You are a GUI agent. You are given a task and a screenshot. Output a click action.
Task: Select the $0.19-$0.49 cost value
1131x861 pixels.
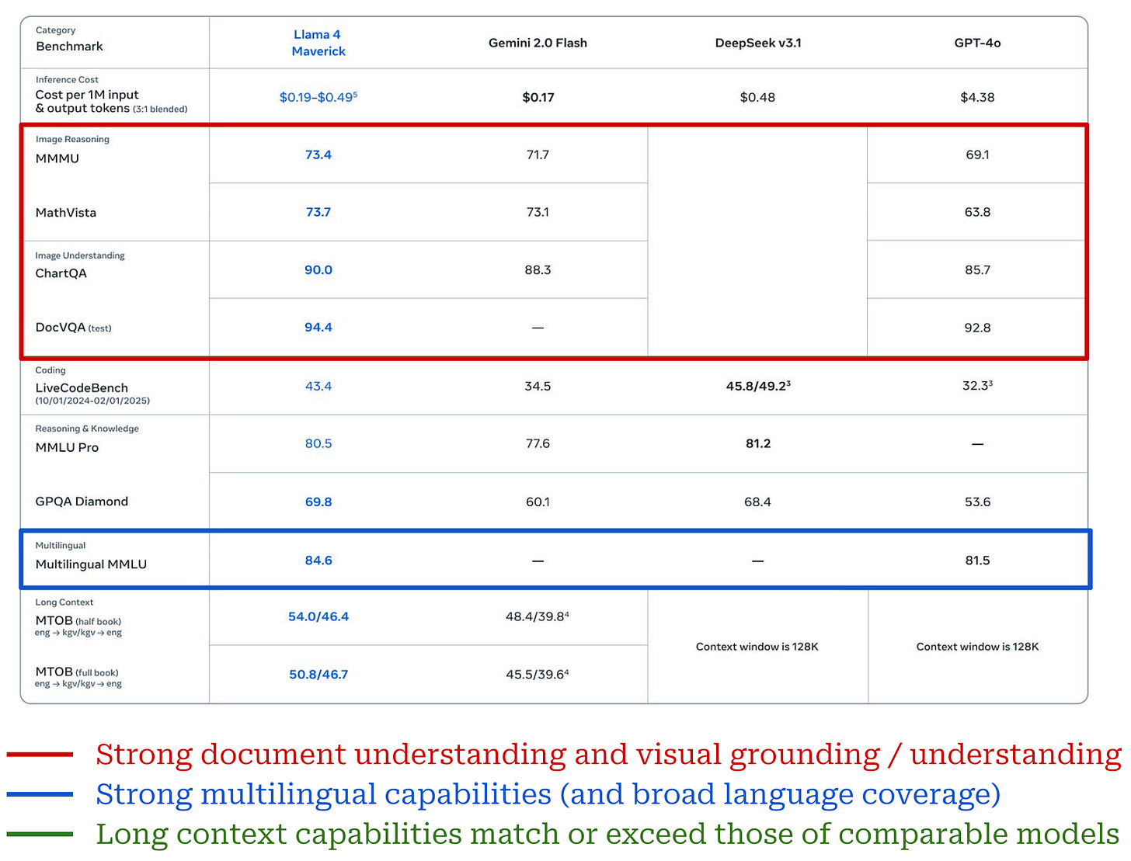click(x=318, y=97)
